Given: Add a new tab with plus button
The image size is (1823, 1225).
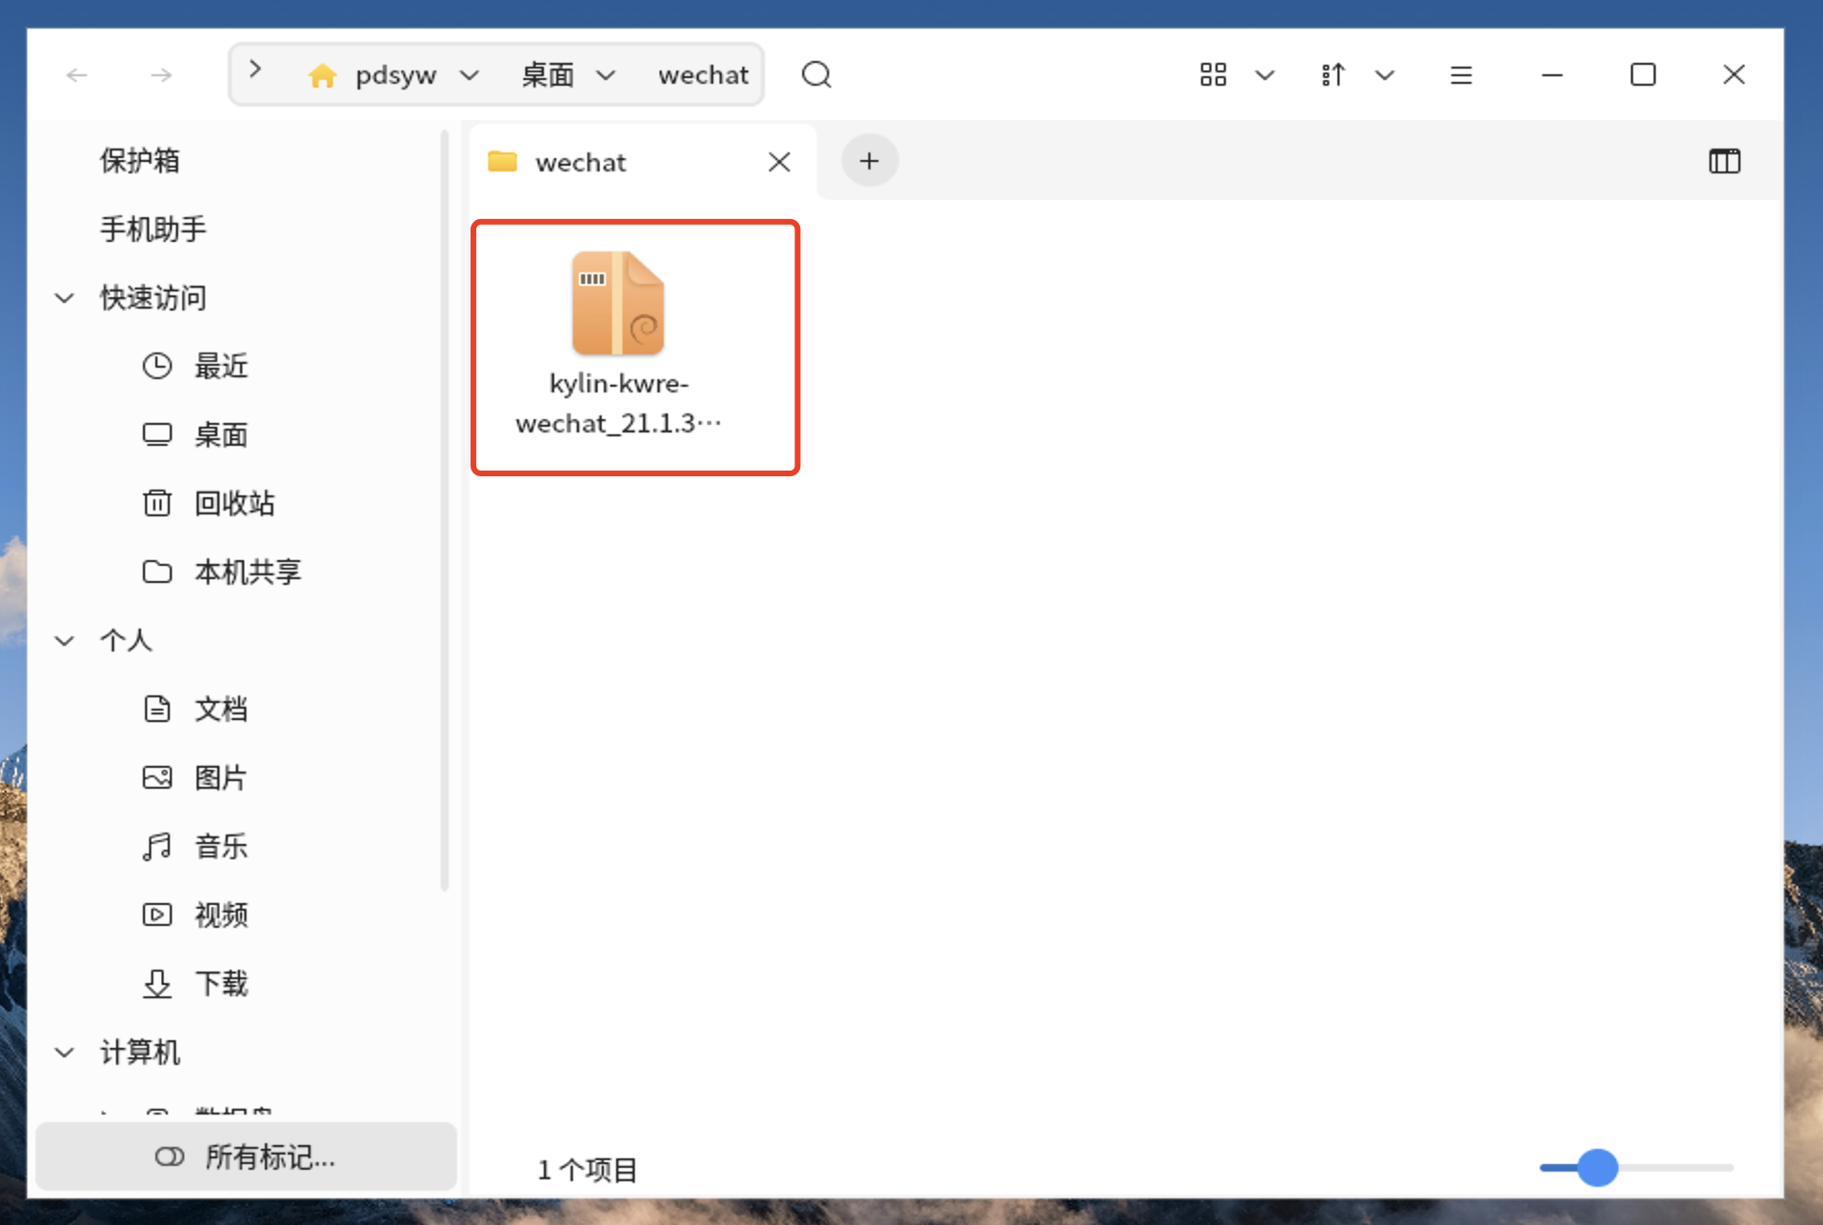Looking at the screenshot, I should tap(869, 161).
